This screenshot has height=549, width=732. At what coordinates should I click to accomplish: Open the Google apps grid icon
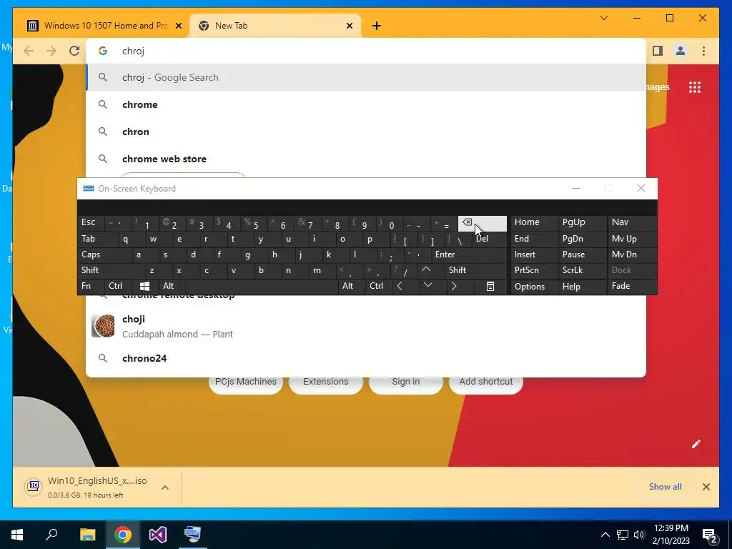(695, 87)
